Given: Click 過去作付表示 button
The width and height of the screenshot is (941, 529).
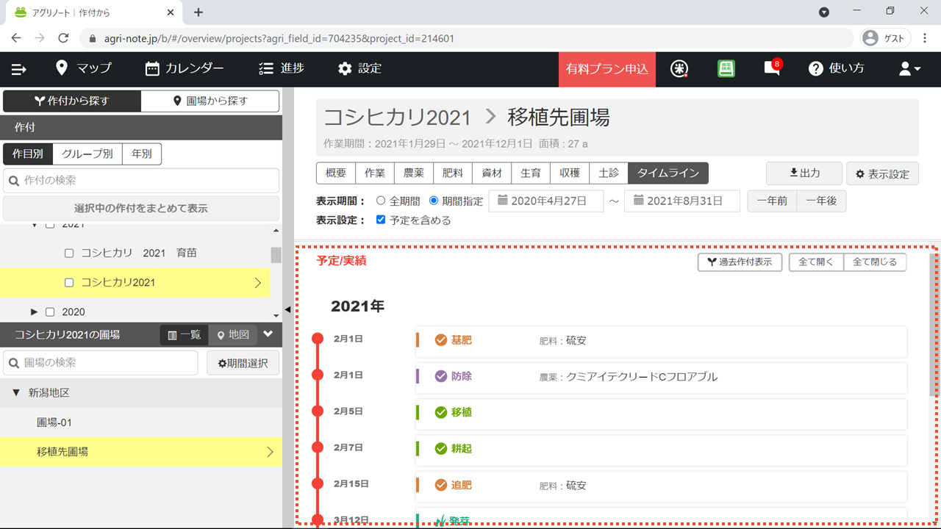Looking at the screenshot, I should [x=740, y=262].
